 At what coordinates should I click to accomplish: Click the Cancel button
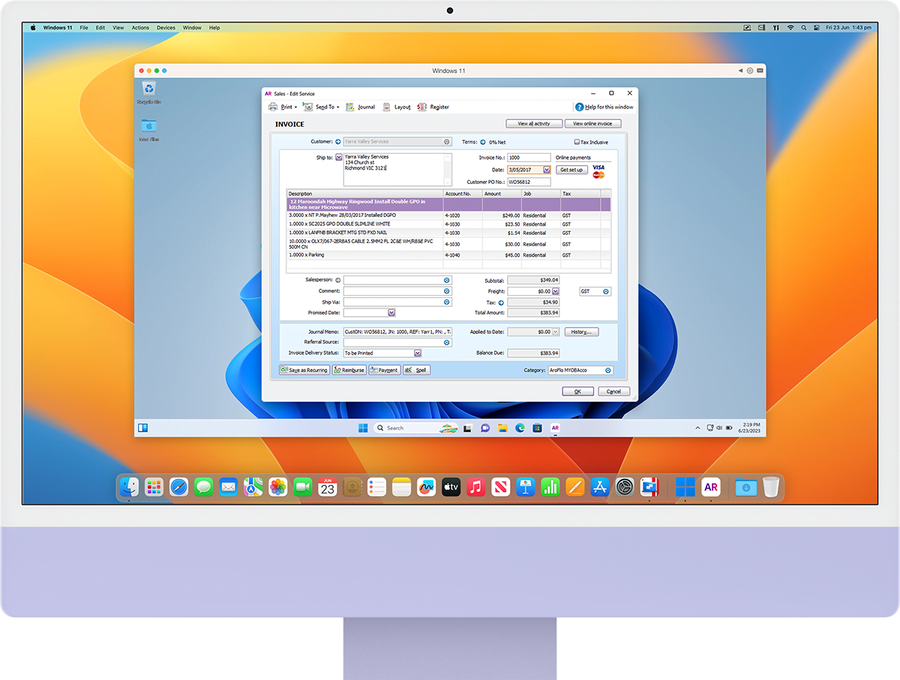pyautogui.click(x=614, y=391)
